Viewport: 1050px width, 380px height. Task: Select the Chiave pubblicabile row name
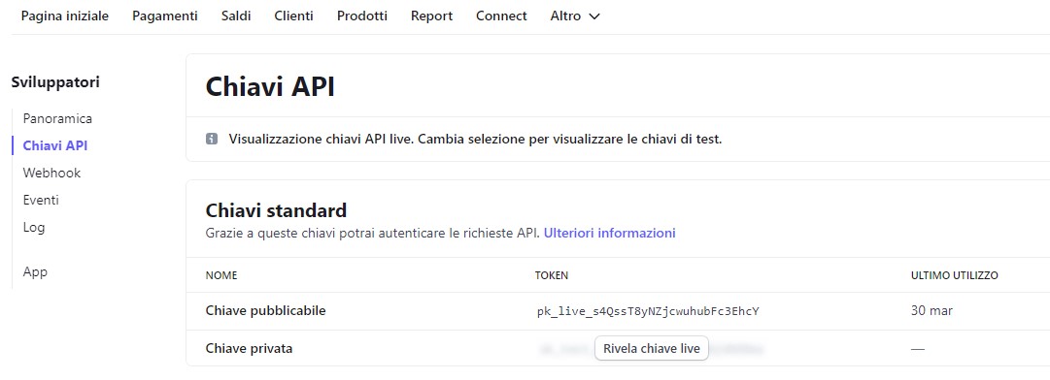(265, 310)
